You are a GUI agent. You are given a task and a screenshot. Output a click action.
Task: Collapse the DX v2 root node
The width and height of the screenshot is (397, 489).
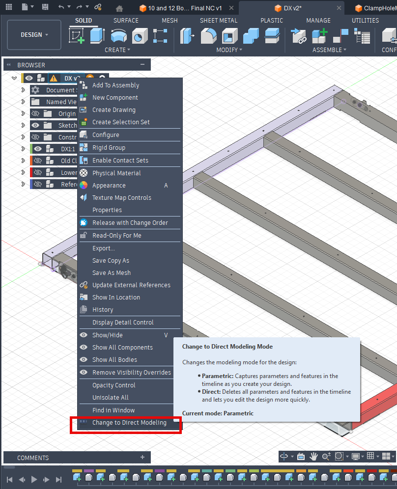click(14, 78)
